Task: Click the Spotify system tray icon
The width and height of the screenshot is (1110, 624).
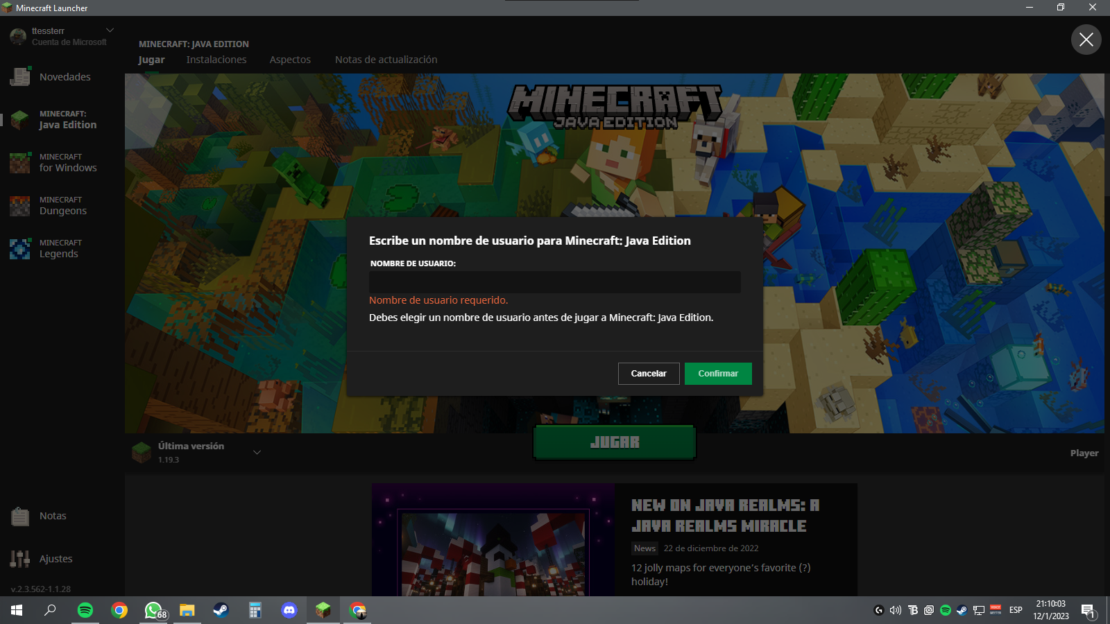Action: click(946, 610)
